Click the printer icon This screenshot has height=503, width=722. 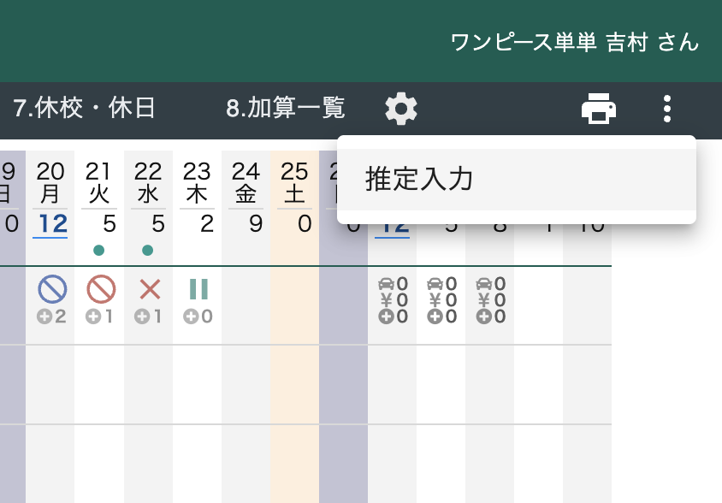pyautogui.click(x=599, y=109)
